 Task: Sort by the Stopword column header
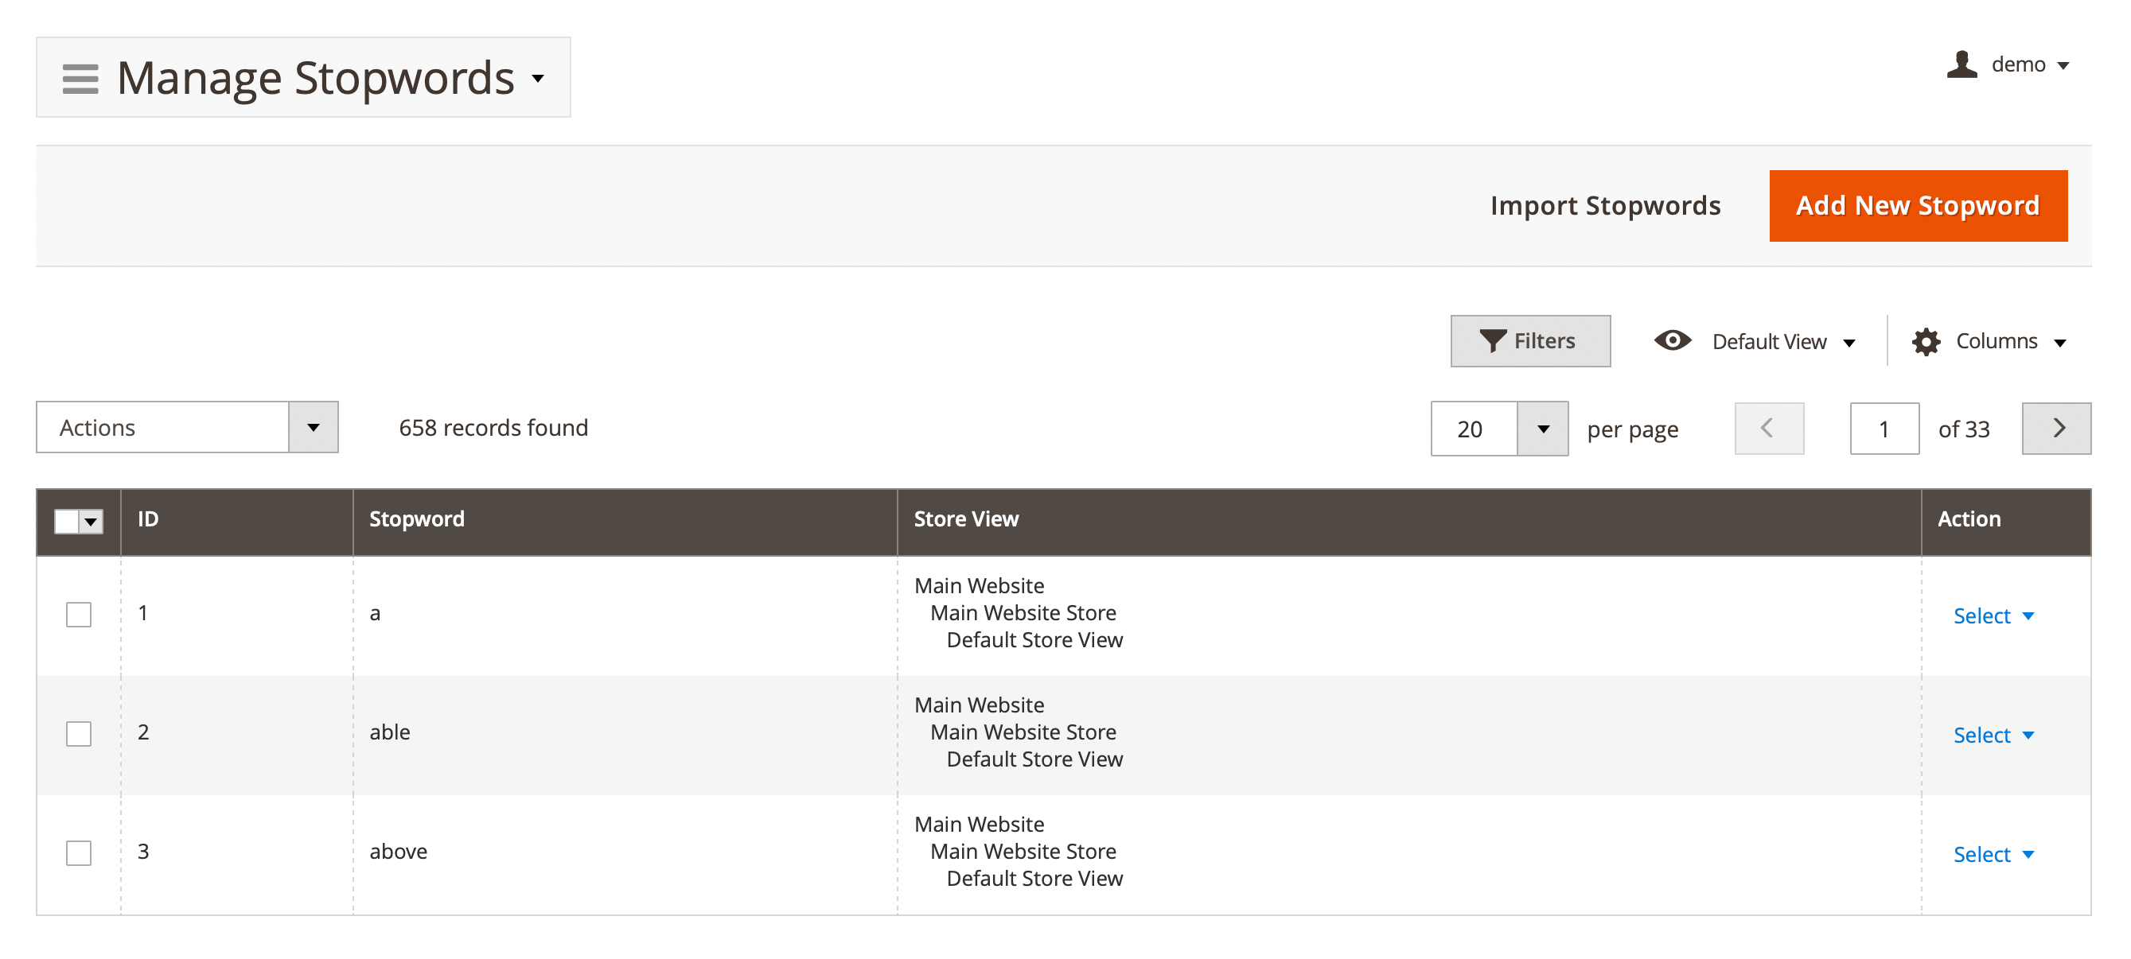pyautogui.click(x=417, y=519)
